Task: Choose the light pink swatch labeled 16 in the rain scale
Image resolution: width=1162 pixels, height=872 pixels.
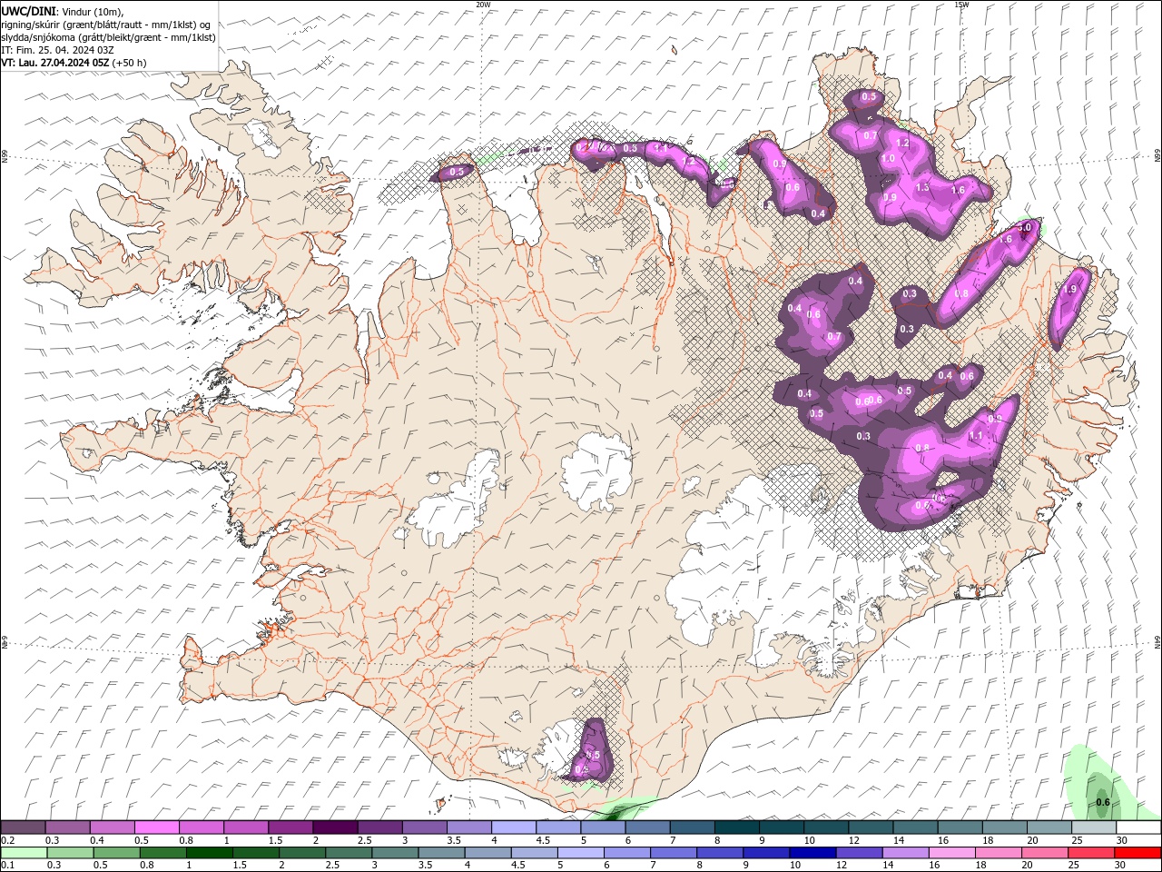Action: point(951,853)
